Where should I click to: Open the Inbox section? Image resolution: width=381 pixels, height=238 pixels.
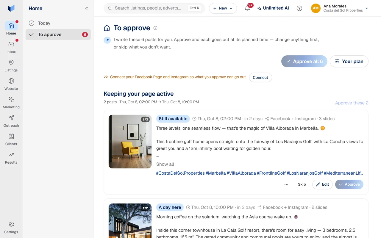click(11, 47)
